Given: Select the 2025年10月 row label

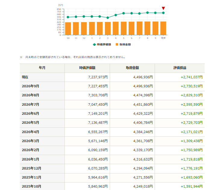Looking at the screenshot, I should (32, 186).
